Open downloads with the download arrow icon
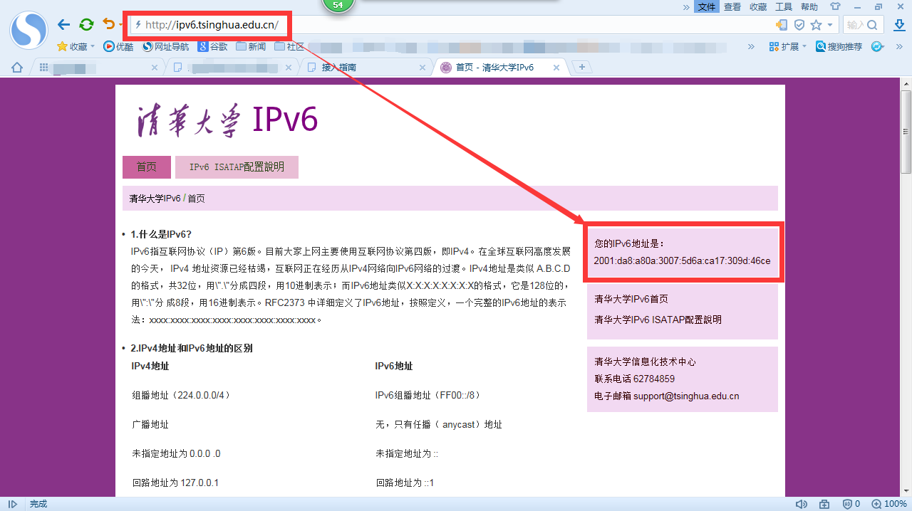912x511 pixels. [898, 25]
